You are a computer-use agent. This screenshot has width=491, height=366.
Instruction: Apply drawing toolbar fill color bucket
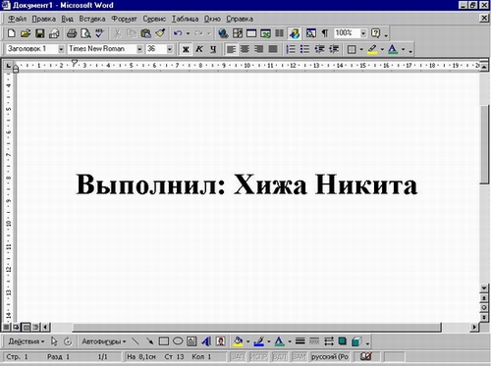click(238, 341)
